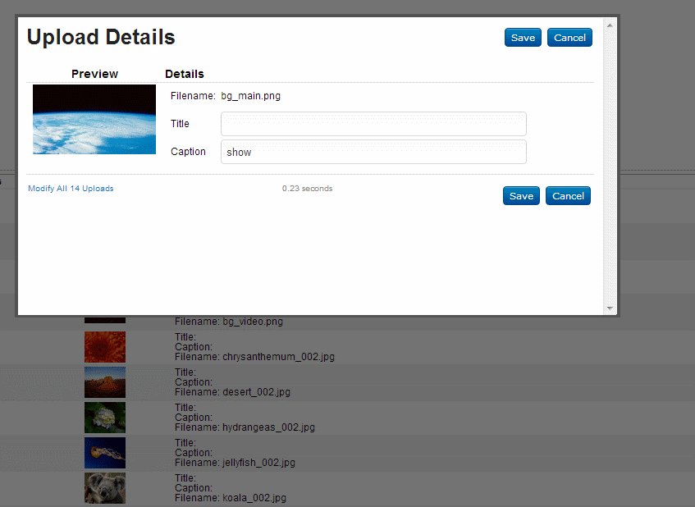Click the top Save button
The width and height of the screenshot is (695, 507).
click(523, 38)
